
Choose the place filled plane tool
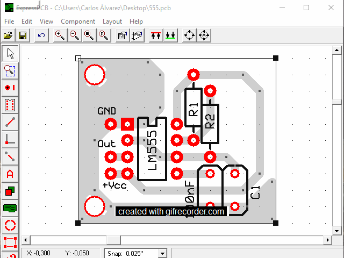point(10,208)
